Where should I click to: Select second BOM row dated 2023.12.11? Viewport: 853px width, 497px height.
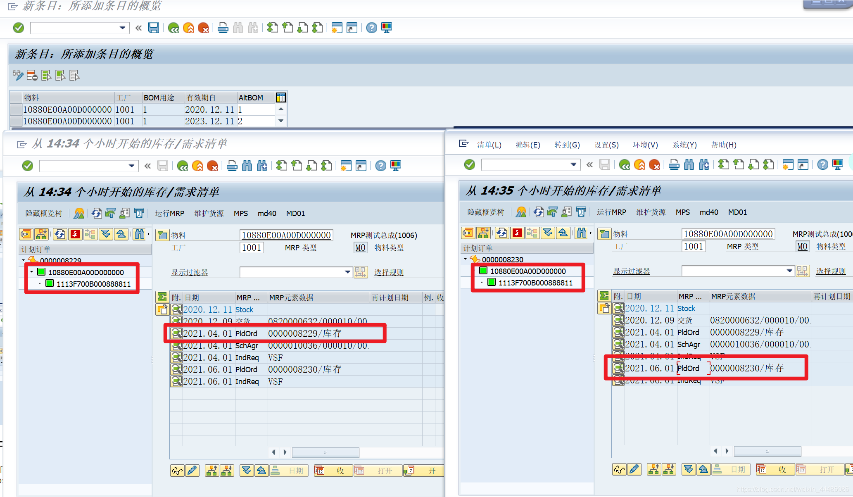[x=16, y=121]
